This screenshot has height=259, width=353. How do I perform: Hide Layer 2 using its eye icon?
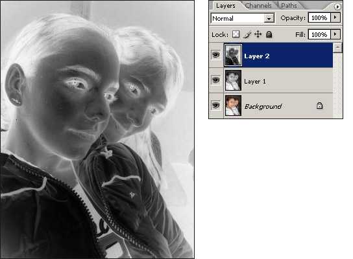tap(215, 54)
